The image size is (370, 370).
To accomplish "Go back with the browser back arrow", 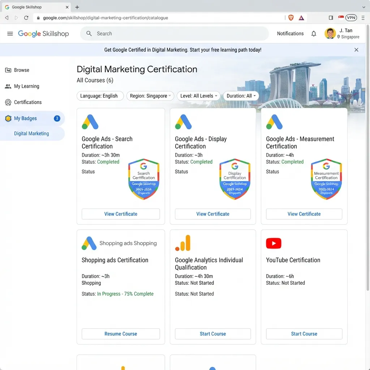I will click(7, 18).
